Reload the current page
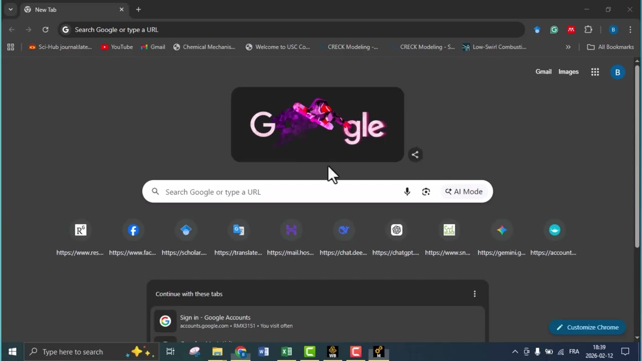642x361 pixels. [45, 30]
